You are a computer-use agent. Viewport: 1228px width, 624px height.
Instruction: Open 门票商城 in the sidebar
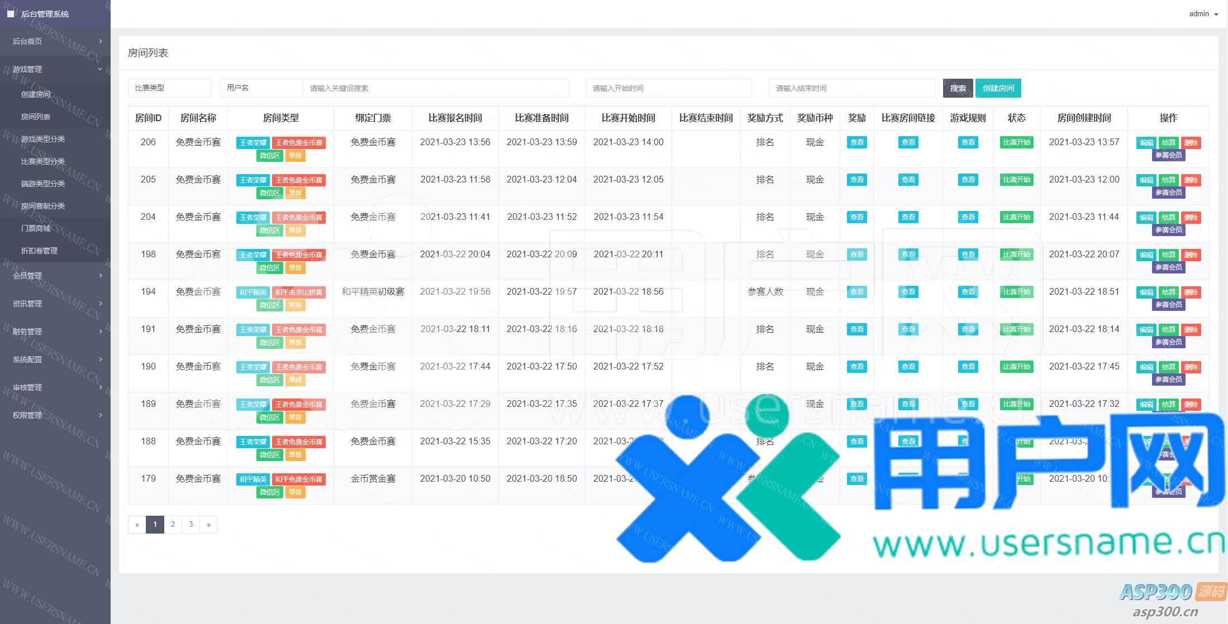click(36, 228)
